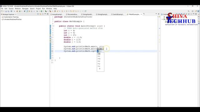
Task: Click the Open Perspective icon
Action: [x=193, y=11]
